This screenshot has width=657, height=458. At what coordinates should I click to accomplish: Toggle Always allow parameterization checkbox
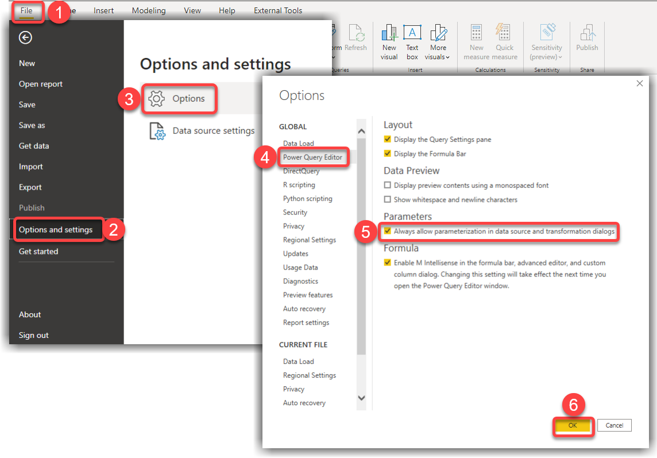pyautogui.click(x=388, y=230)
